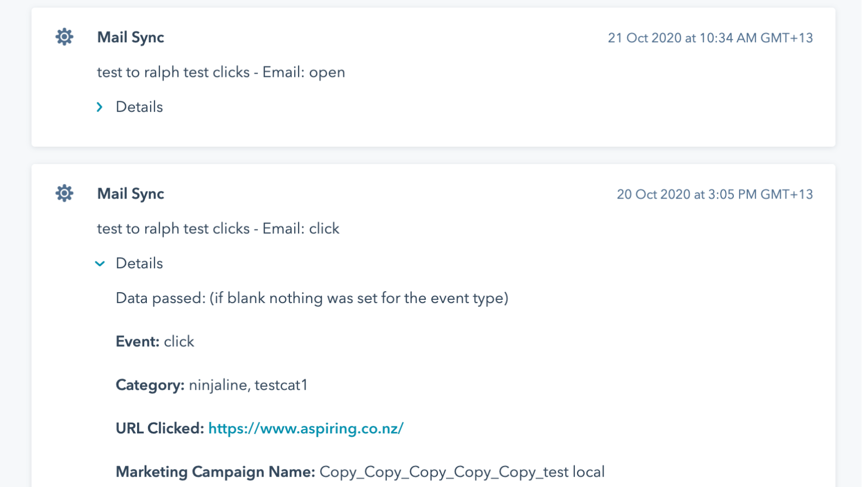
Task: Select the Marketing Campaign Name value text
Action: coord(462,471)
